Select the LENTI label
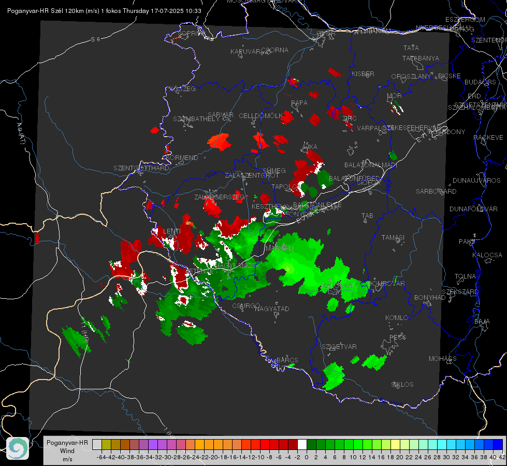 click(172, 231)
